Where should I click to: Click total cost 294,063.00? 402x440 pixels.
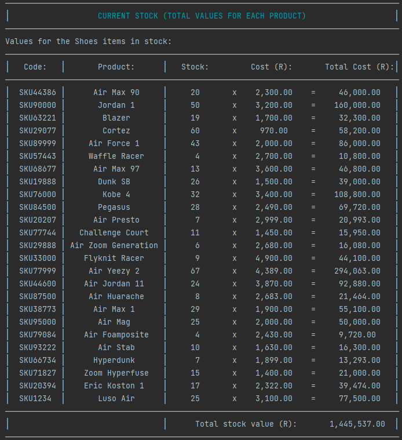(357, 271)
